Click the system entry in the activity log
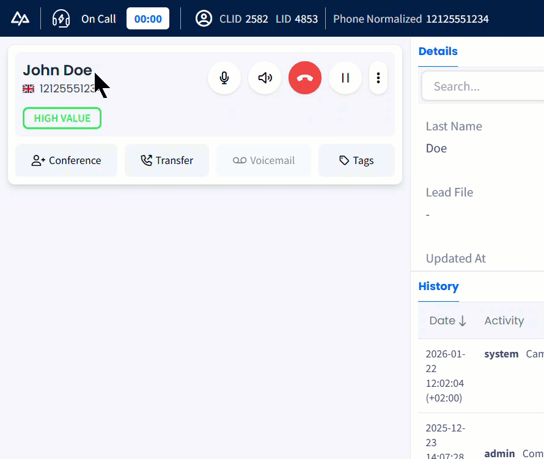The width and height of the screenshot is (544, 459). pyautogui.click(x=501, y=354)
